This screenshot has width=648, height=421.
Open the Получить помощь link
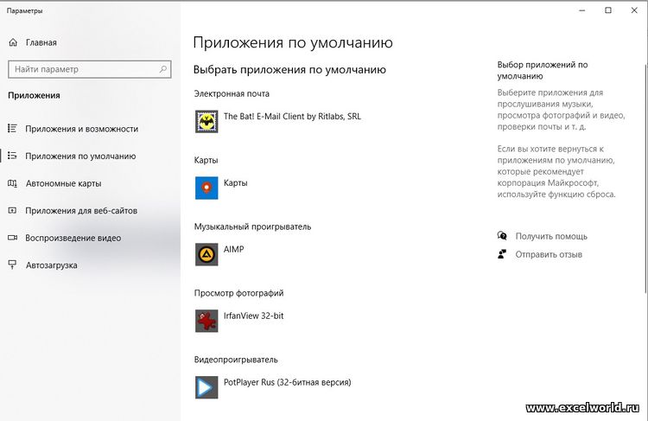[551, 237]
